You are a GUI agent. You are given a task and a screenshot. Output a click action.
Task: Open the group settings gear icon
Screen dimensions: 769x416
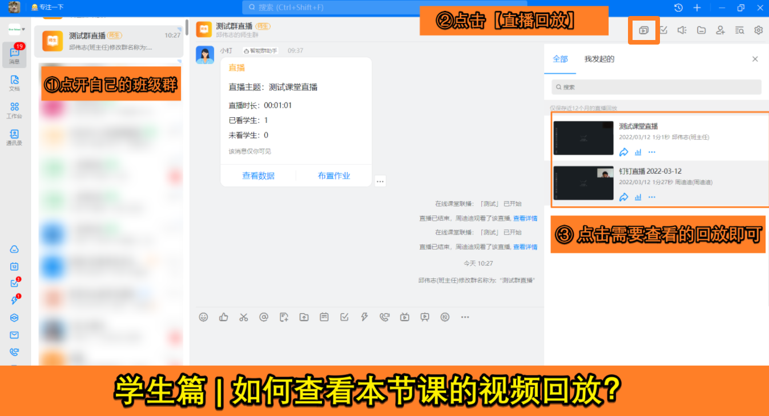coord(759,30)
